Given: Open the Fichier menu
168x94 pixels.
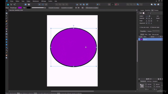Looking at the screenshot, I should (x=12, y=1).
